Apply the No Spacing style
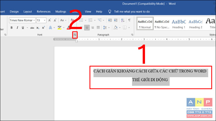The height and width of the screenshot is (121, 216). [x=162, y=23]
